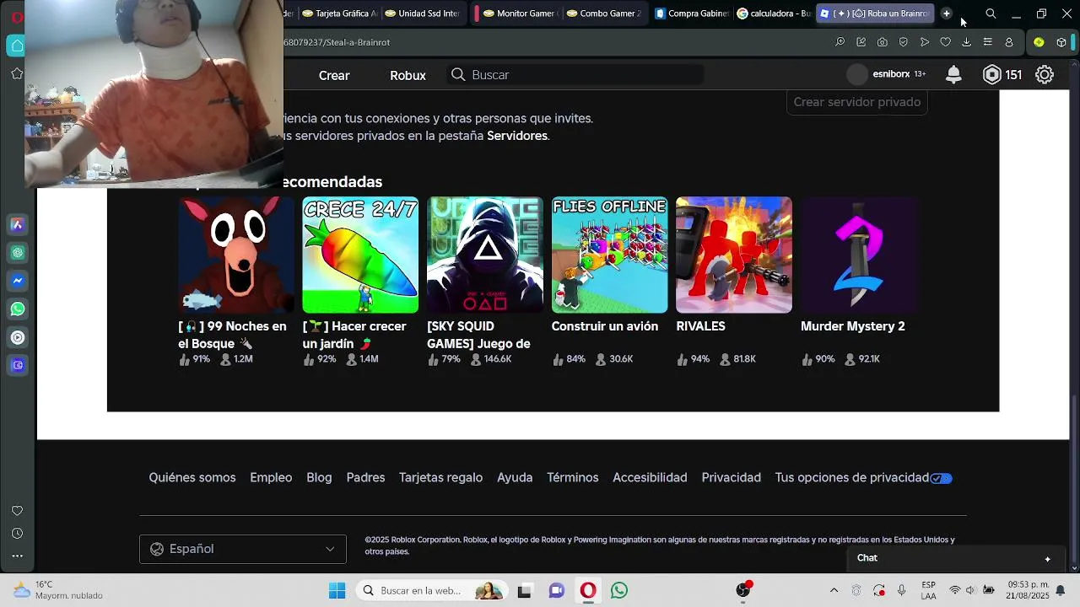1080x607 pixels.
Task: Open the privacy shield icon
Action: pos(903,42)
